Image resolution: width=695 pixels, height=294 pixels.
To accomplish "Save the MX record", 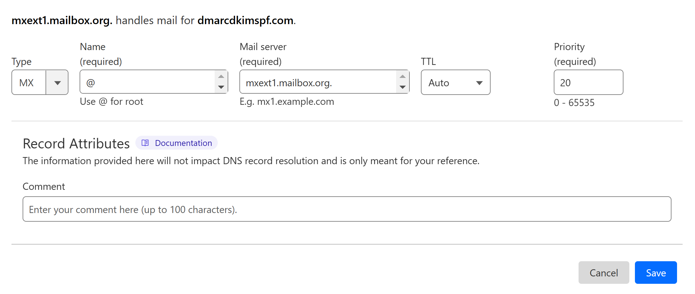I will [656, 272].
